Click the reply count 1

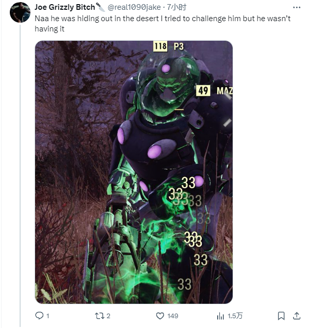point(48,316)
